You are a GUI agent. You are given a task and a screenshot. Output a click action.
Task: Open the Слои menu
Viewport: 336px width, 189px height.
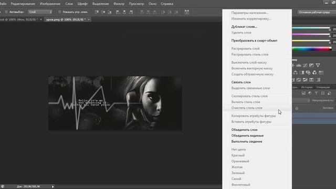click(69, 4)
